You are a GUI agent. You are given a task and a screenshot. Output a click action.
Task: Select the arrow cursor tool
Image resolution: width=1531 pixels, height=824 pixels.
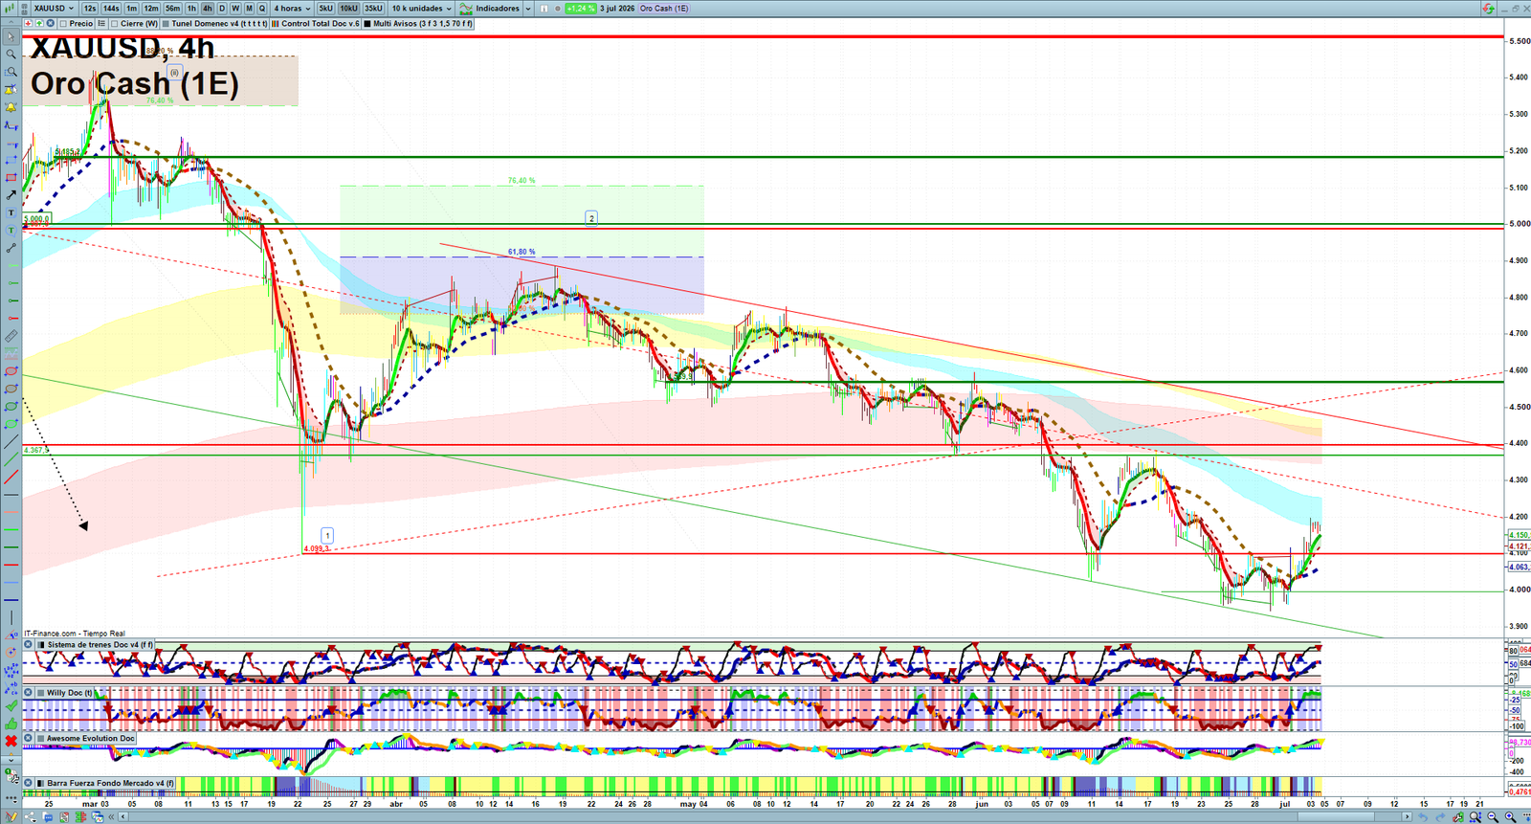click(11, 36)
